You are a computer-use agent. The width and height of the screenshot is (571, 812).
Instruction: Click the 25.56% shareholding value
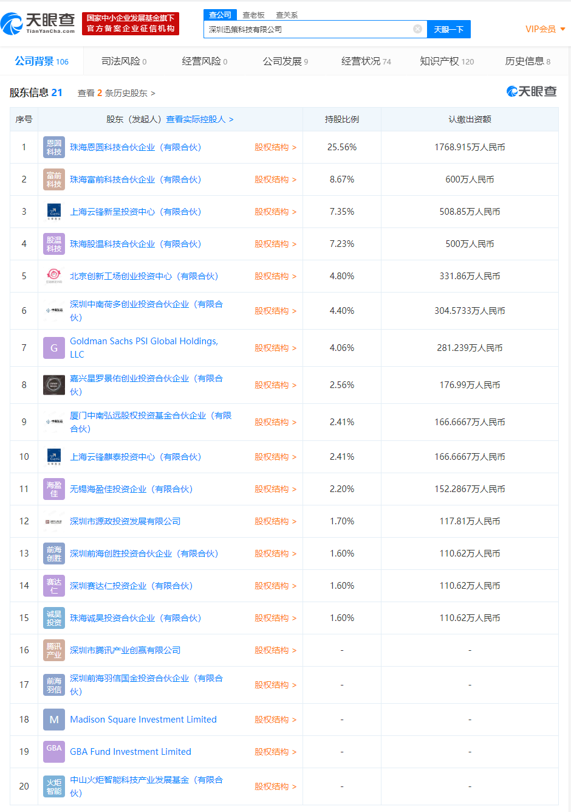[342, 147]
